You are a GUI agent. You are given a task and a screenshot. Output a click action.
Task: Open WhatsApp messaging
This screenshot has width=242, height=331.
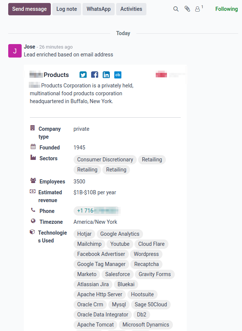tap(98, 9)
